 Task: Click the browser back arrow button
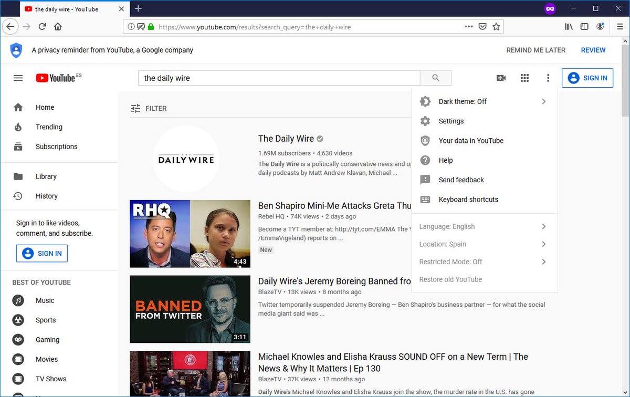pos(10,26)
